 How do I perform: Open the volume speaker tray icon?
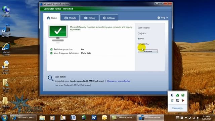pos(198,118)
